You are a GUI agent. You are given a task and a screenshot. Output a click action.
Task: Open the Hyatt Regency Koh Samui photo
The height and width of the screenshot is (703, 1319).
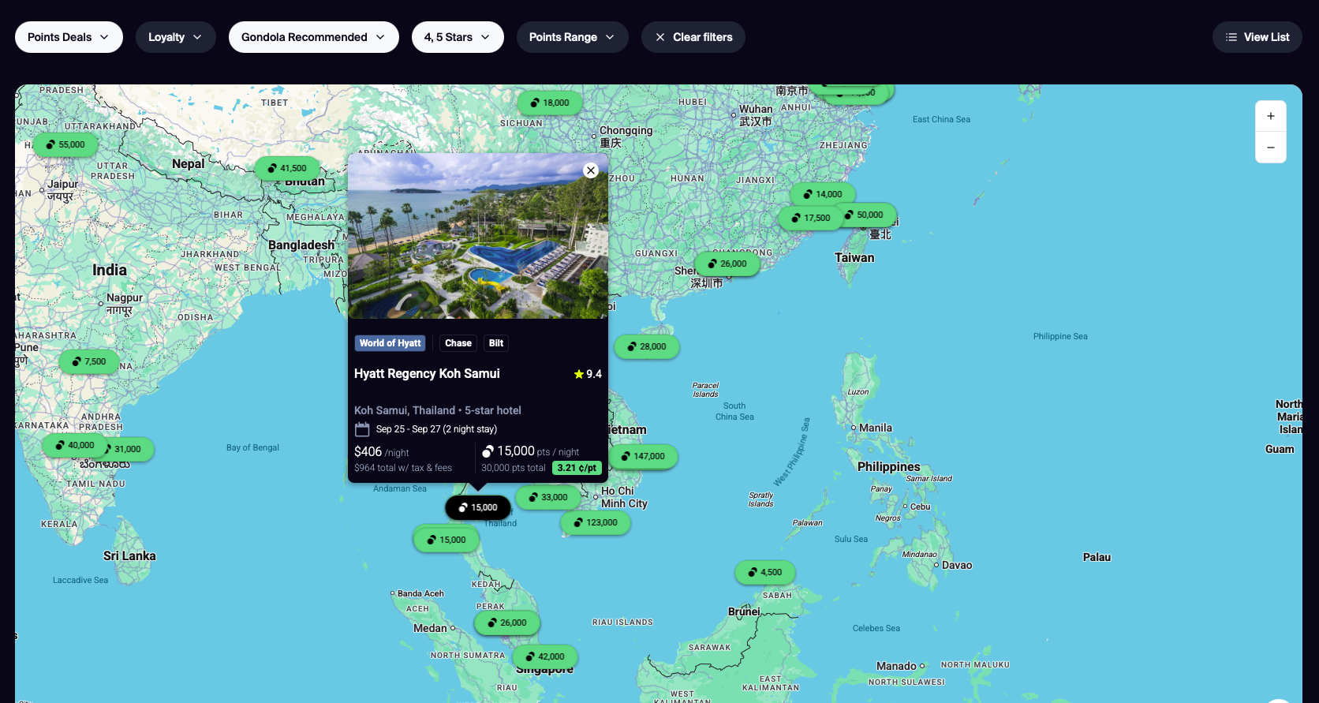click(x=478, y=236)
